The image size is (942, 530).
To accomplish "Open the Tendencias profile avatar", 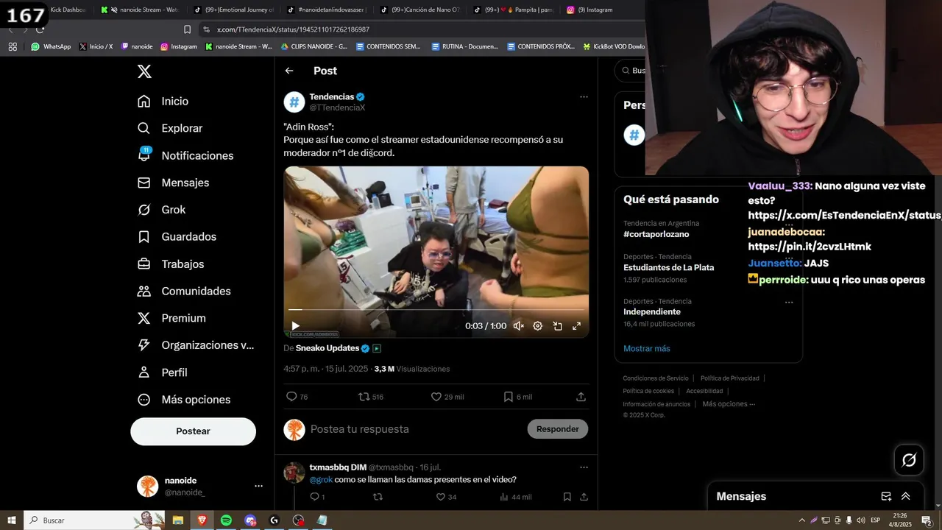I will click(x=294, y=102).
